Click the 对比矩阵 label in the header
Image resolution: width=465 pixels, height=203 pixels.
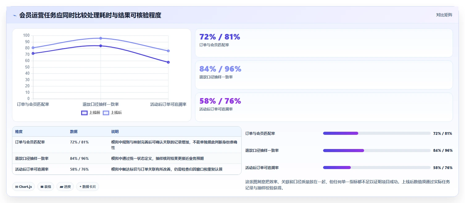(x=444, y=15)
